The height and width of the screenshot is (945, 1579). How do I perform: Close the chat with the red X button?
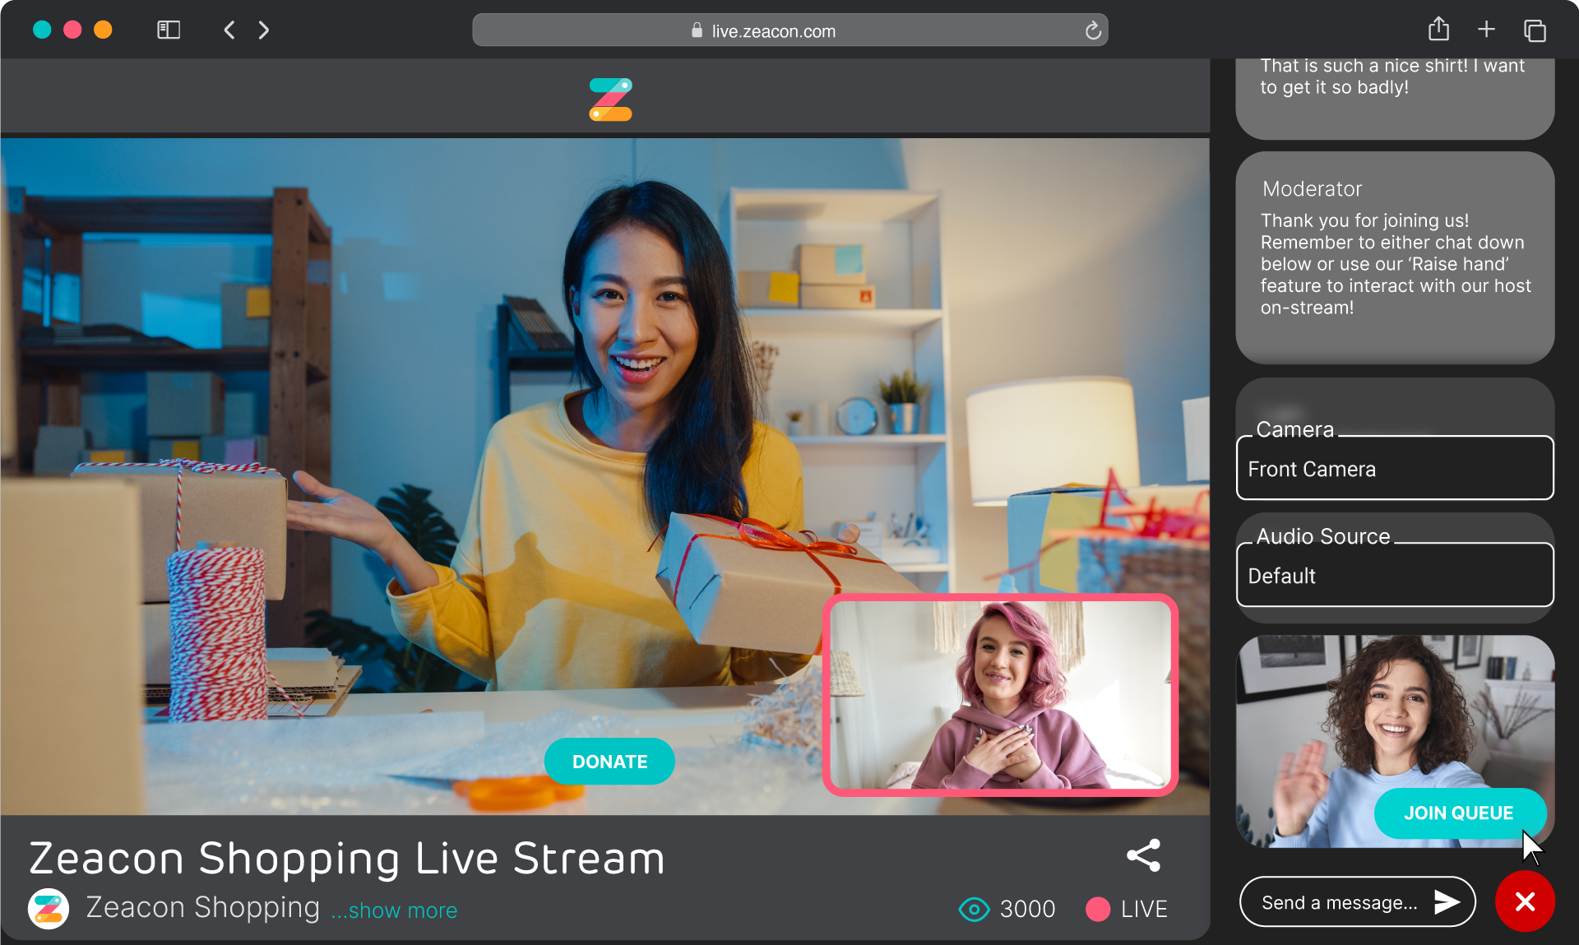(1524, 901)
